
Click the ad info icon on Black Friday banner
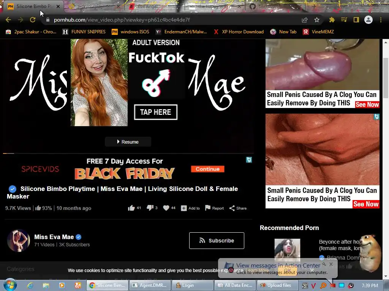click(249, 160)
